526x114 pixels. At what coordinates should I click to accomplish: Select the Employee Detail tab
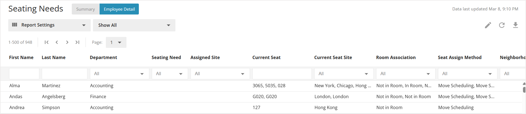[119, 9]
